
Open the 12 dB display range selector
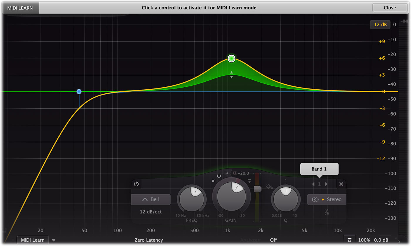pos(380,25)
